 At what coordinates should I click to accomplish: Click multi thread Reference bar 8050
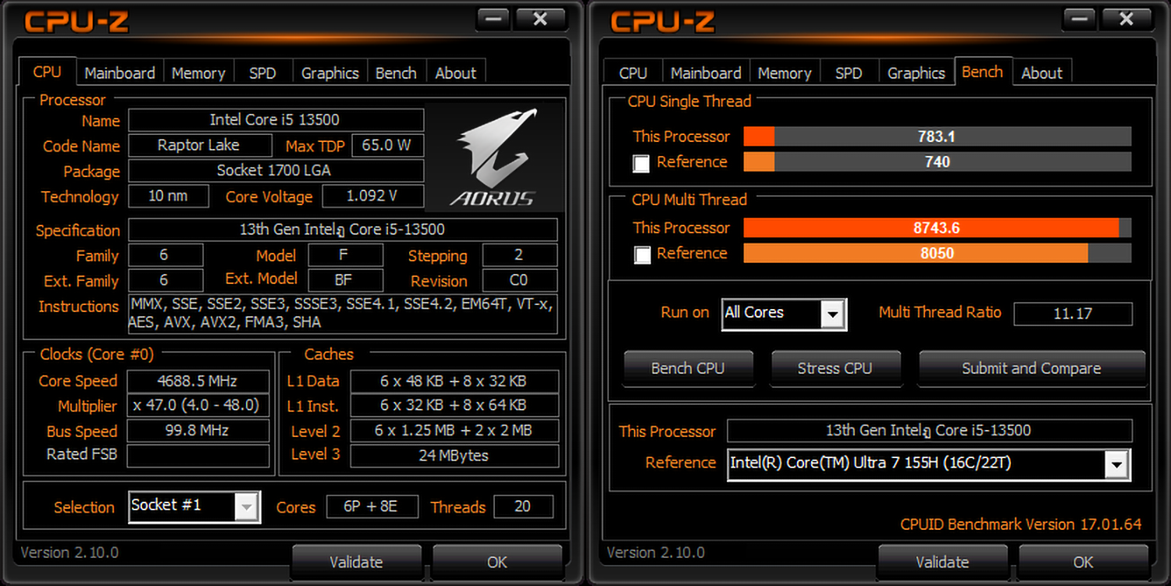coord(937,253)
